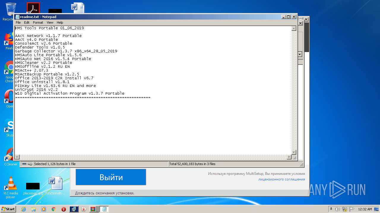Open Windows Explorer from the taskbar
Image resolution: width=380 pixels, height=213 pixels.
34,209
